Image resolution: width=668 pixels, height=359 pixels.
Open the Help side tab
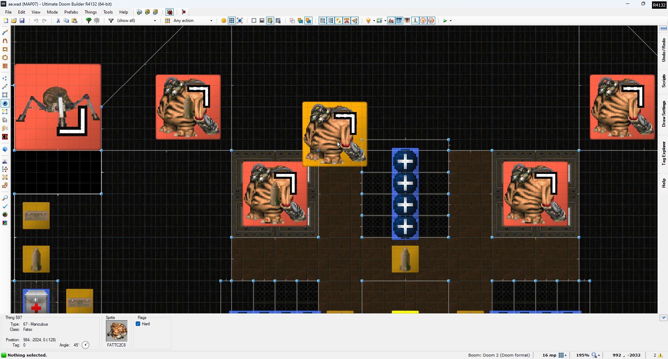pos(663,183)
